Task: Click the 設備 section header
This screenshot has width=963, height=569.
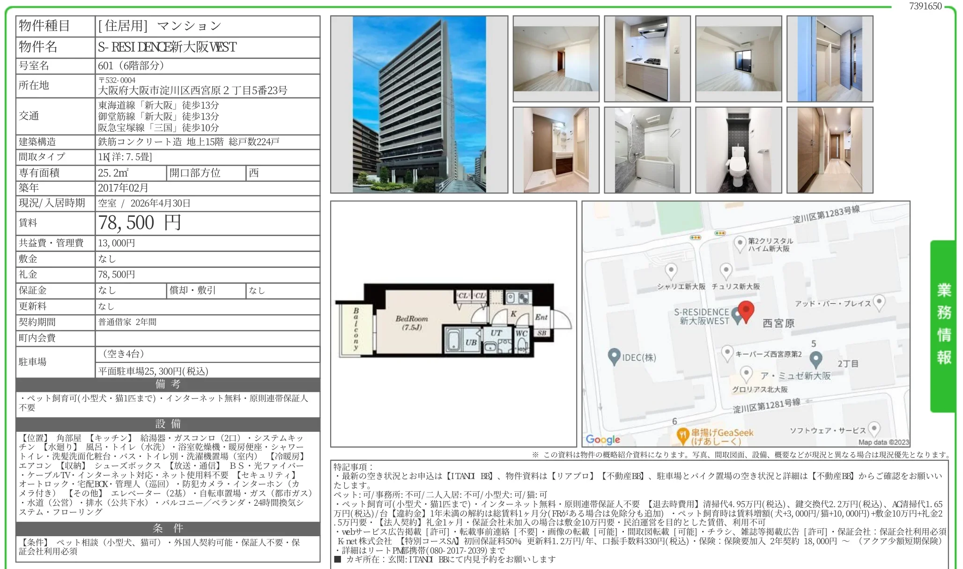Action: click(x=166, y=425)
